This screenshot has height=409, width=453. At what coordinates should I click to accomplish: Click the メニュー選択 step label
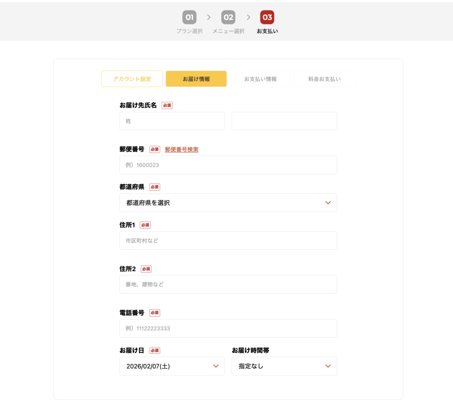(229, 31)
